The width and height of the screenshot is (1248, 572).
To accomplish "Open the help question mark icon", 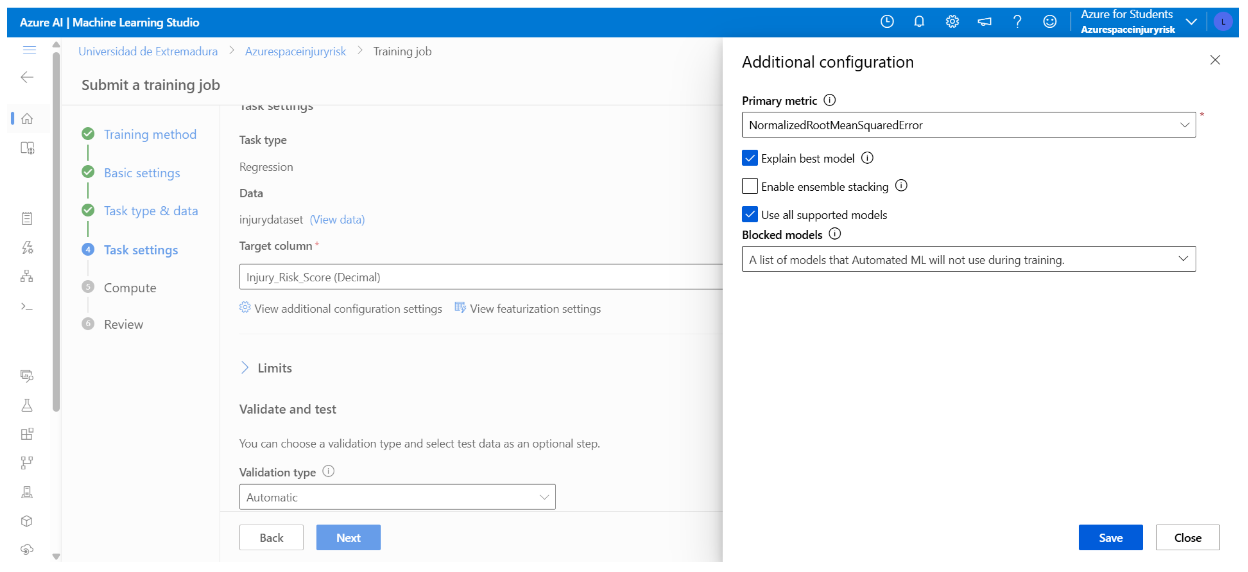I will tap(1017, 22).
